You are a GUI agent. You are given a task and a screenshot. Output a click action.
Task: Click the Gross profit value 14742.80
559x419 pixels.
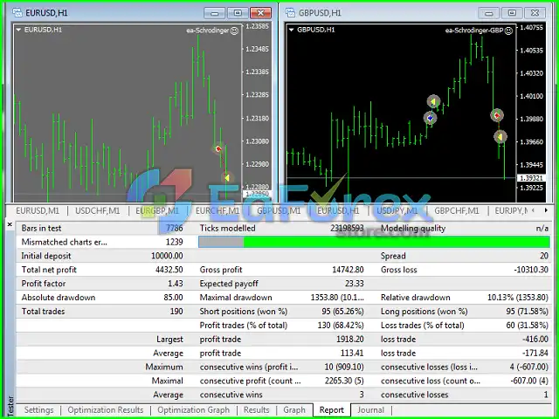coord(348,270)
